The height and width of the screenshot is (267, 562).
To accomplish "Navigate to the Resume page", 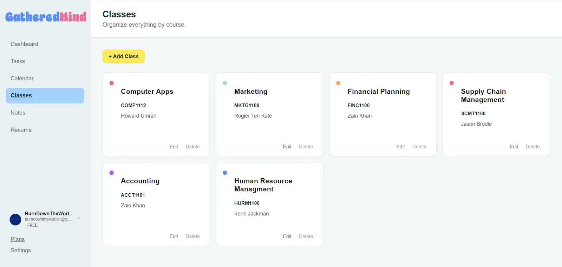I will point(21,130).
